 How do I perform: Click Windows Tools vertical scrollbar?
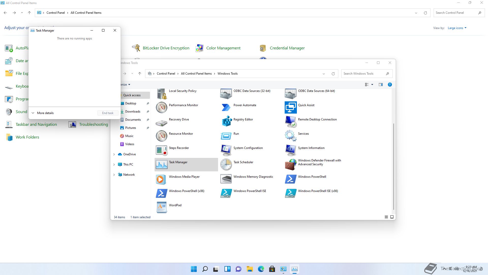coord(394,167)
